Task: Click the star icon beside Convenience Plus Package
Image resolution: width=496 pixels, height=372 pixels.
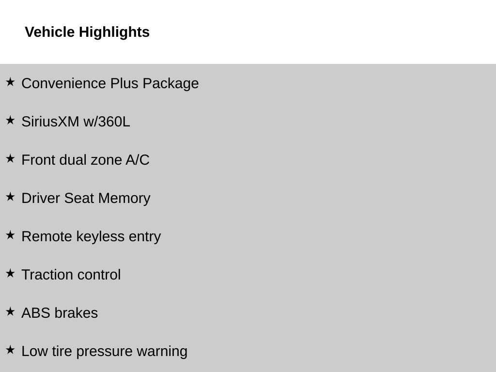Action: point(10,82)
